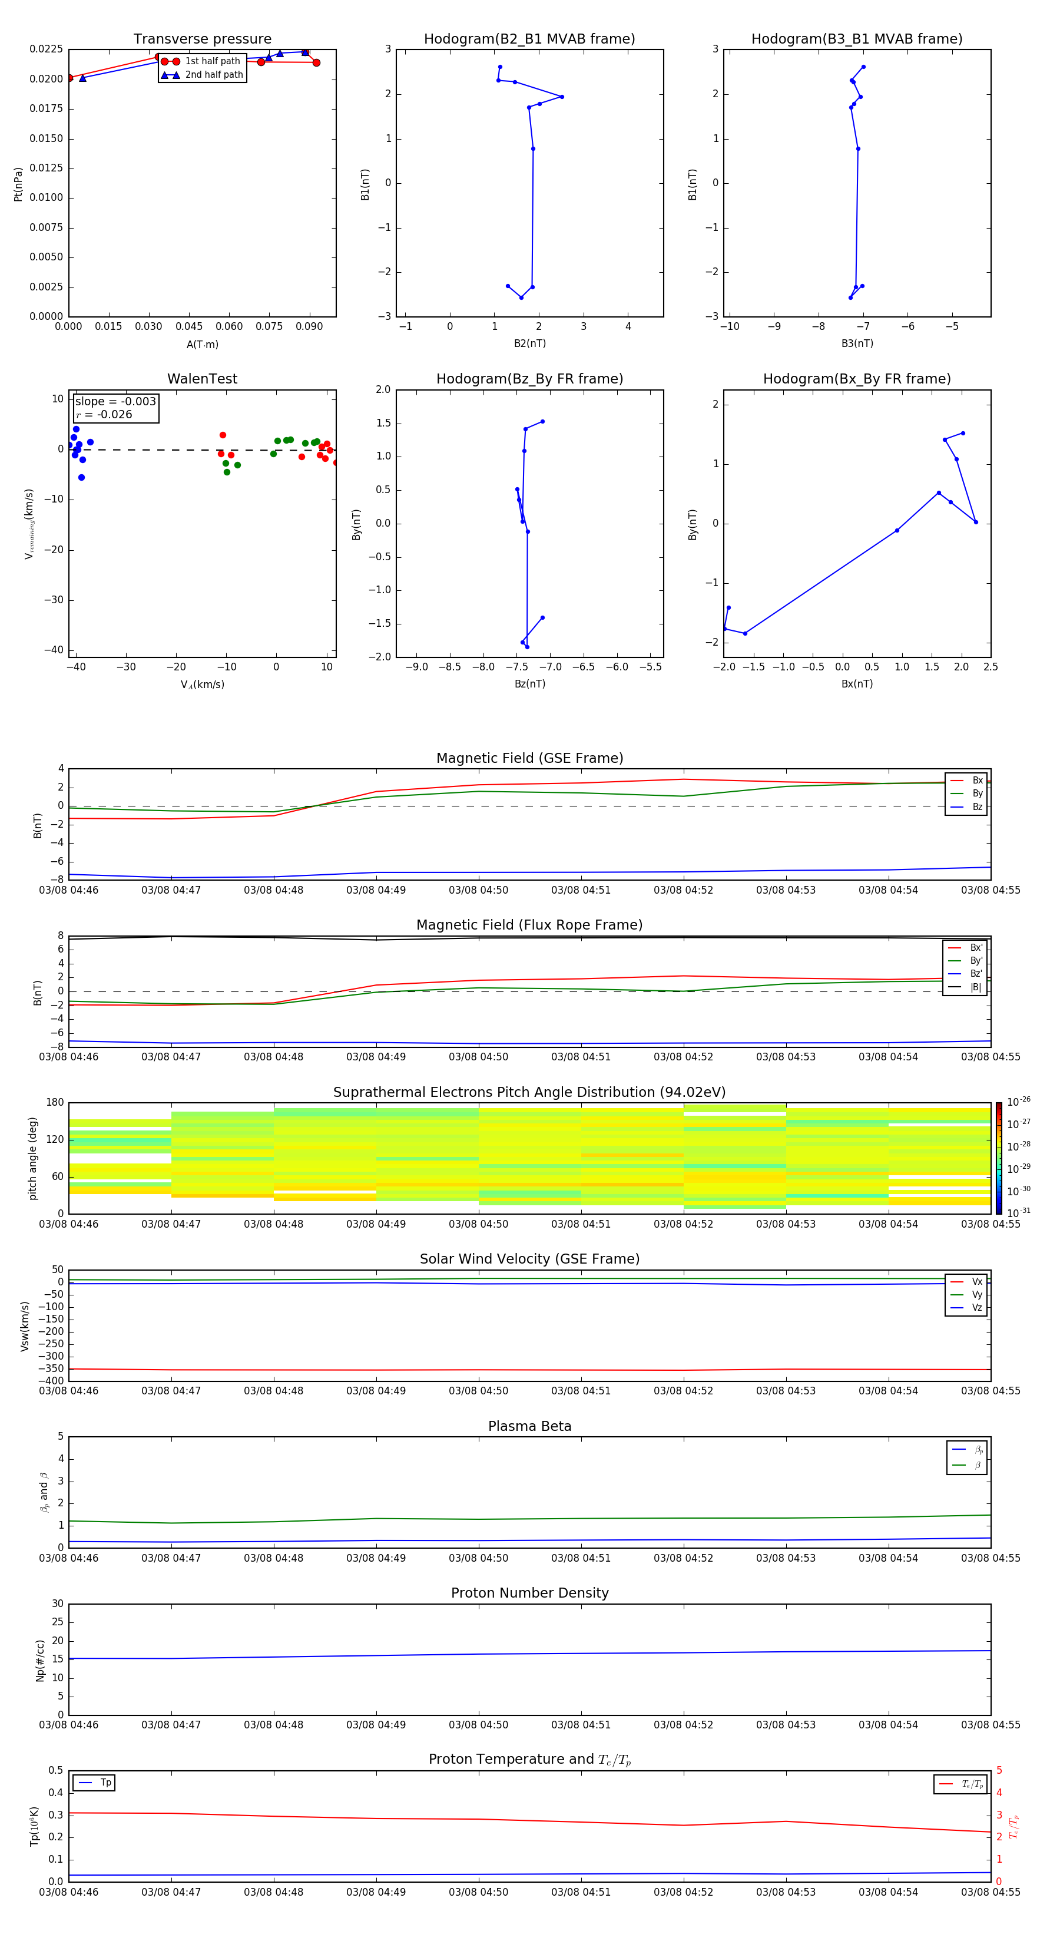Click the '2nd half path' legend entry
Screen dimensions: 1060x1944
202,75
